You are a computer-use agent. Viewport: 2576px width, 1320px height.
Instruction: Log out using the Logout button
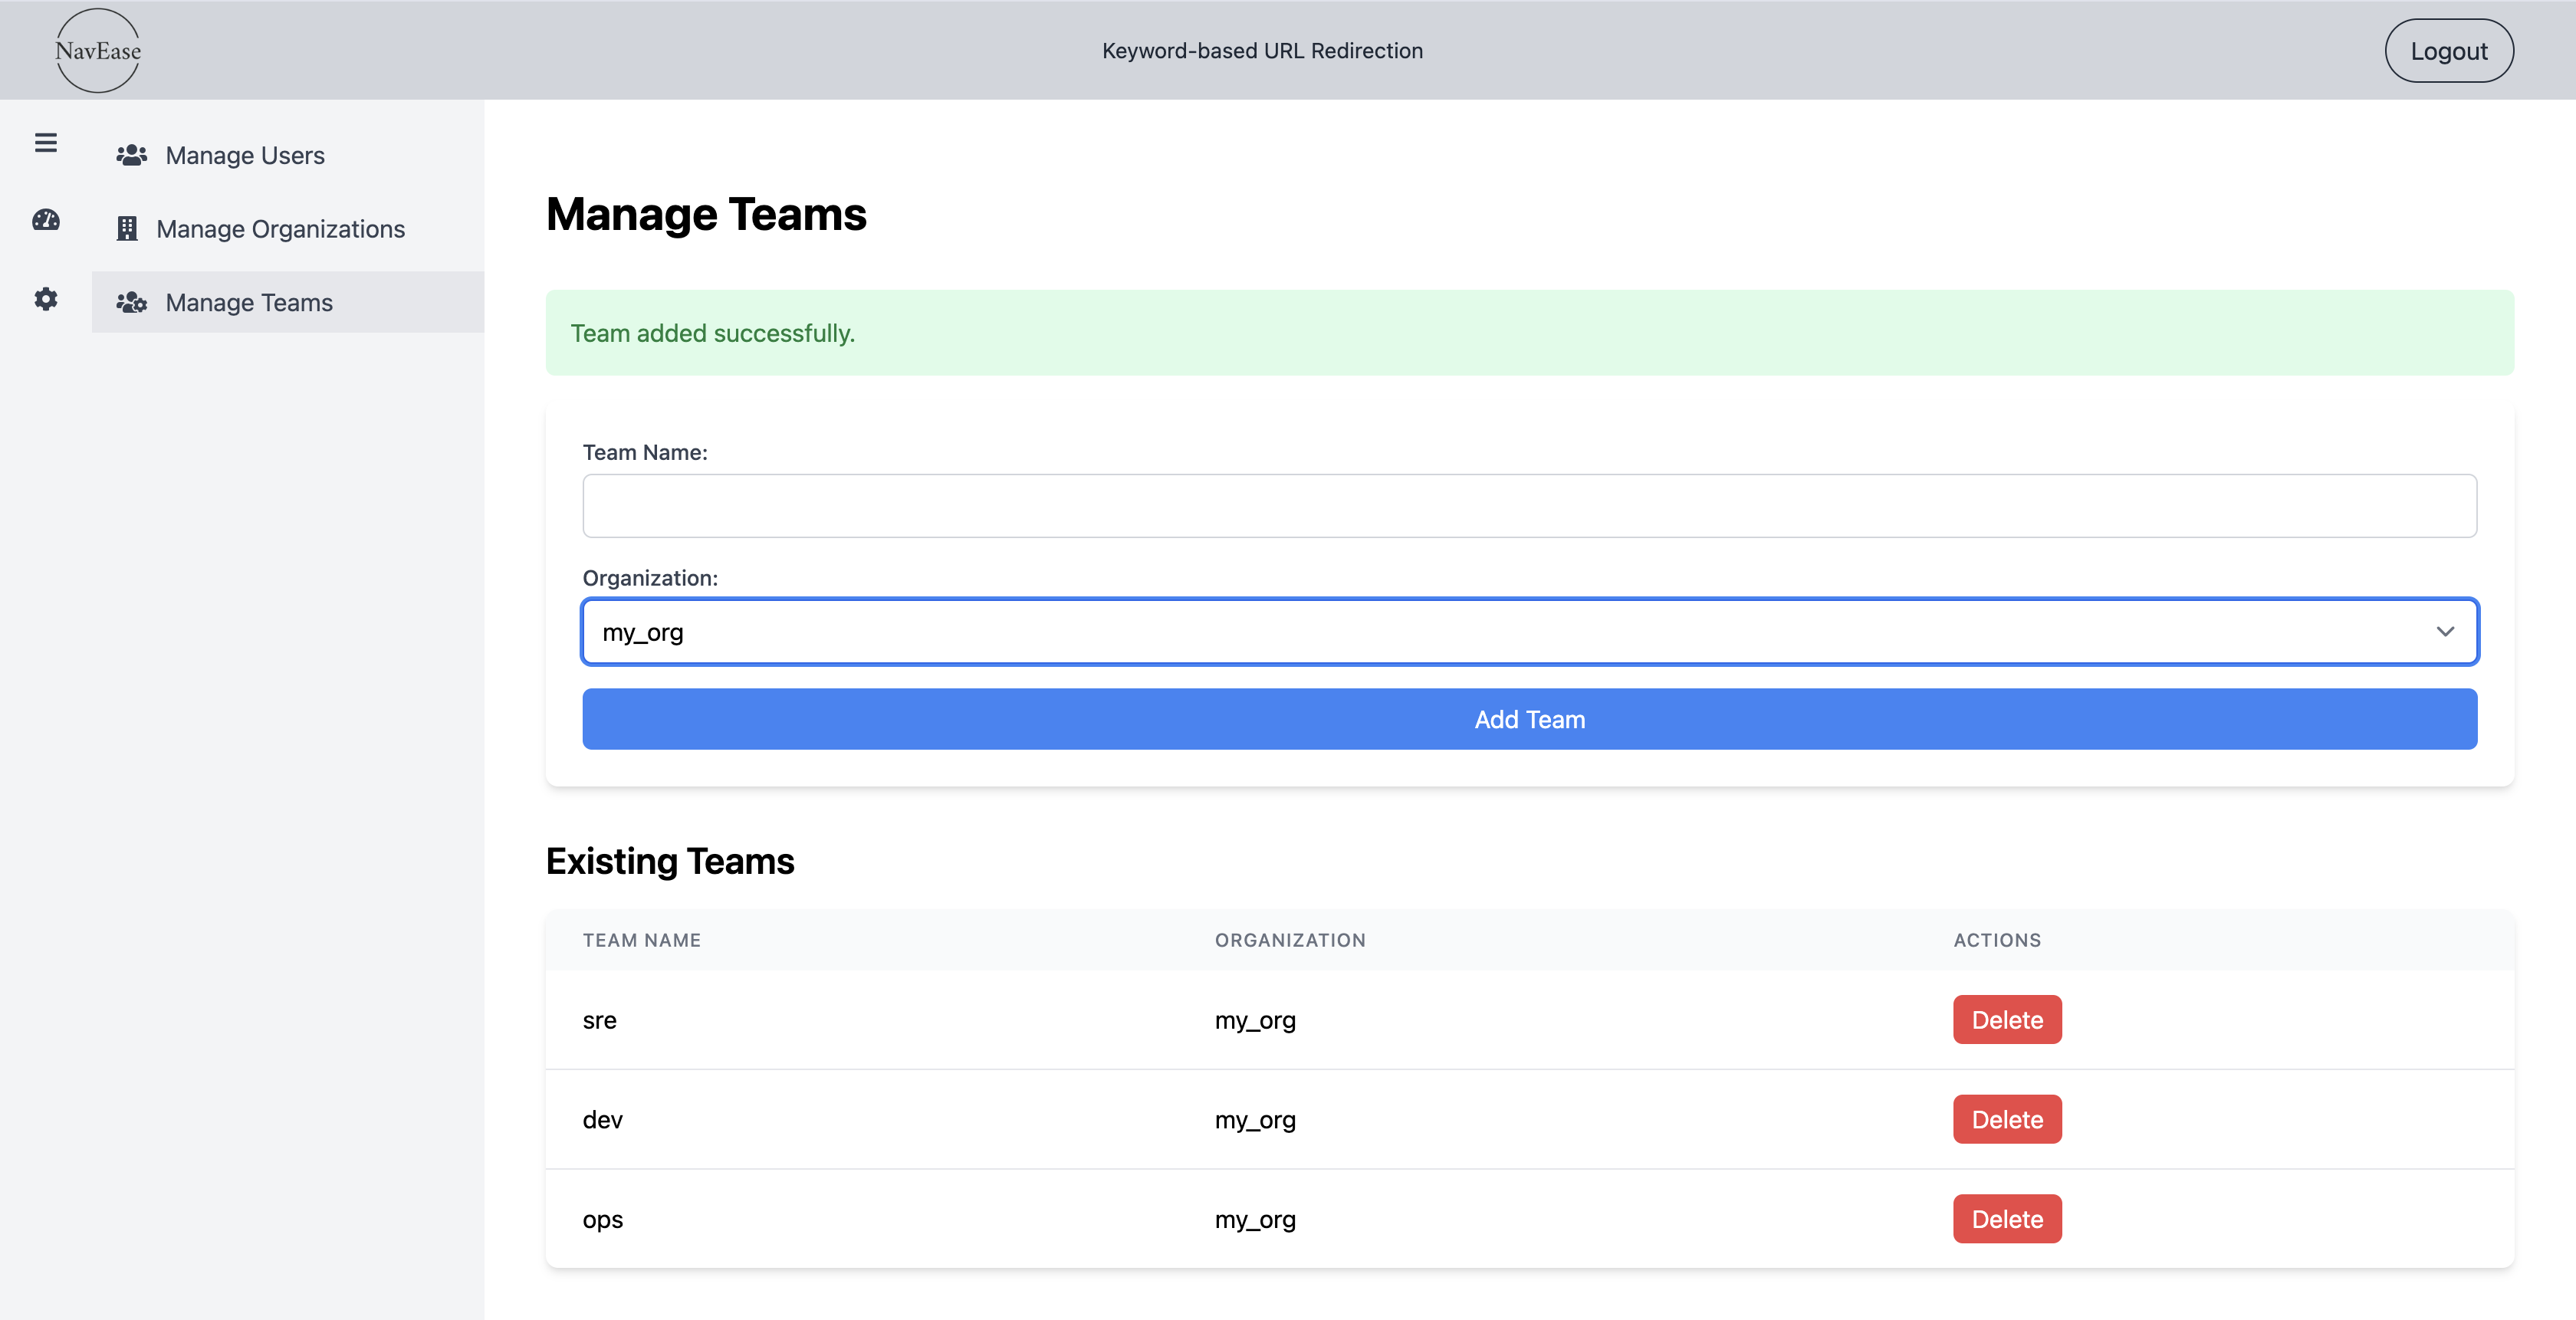[x=2448, y=50]
